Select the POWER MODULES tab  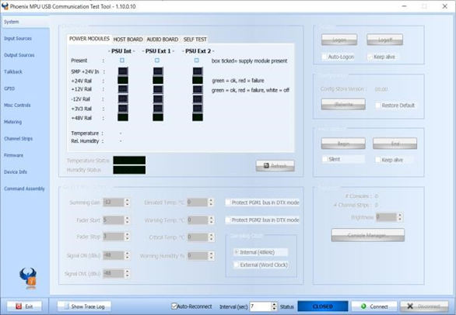click(x=89, y=39)
